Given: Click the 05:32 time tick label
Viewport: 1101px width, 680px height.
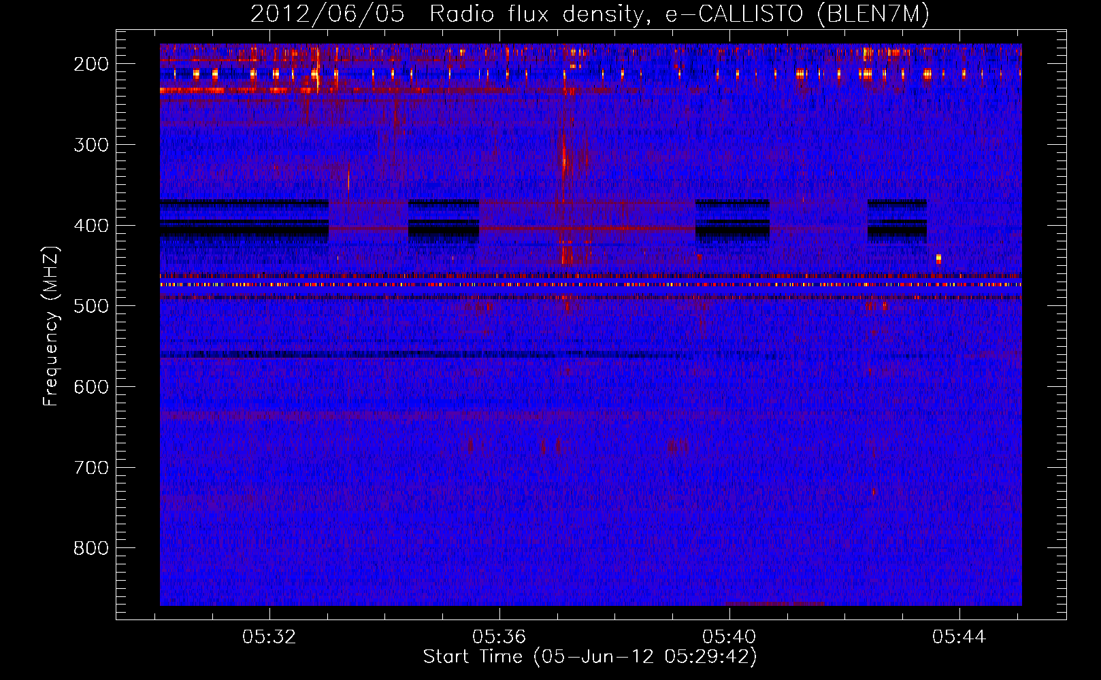Looking at the screenshot, I should (269, 637).
